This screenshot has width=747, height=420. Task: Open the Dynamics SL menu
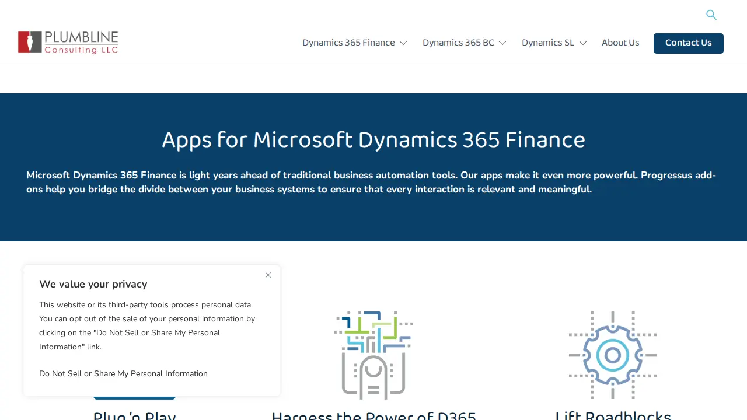click(x=548, y=43)
